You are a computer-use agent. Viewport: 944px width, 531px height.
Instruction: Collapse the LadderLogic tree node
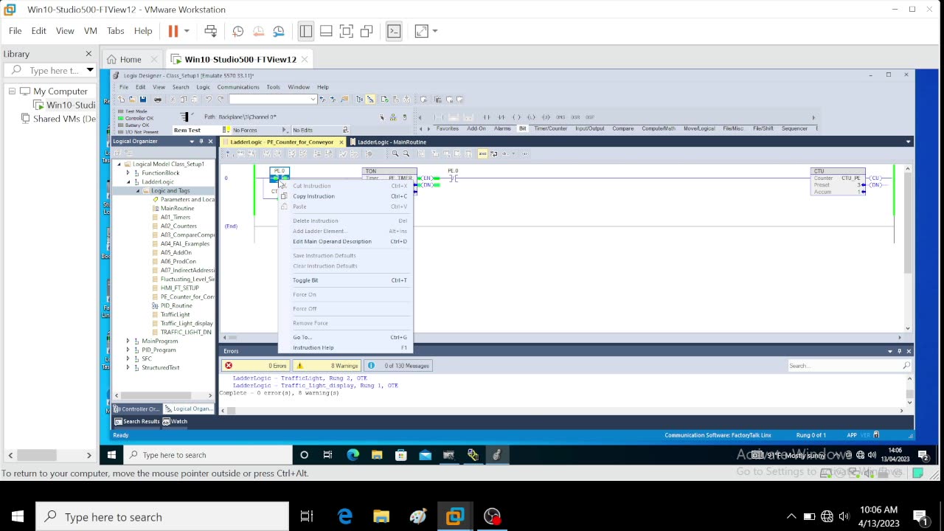[128, 181]
